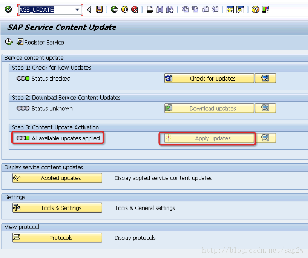Collapse the command field with the left arrow
This screenshot has width=308, height=258.
point(89,9)
